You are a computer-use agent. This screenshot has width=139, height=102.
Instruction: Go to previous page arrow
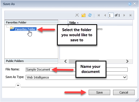click(105, 15)
